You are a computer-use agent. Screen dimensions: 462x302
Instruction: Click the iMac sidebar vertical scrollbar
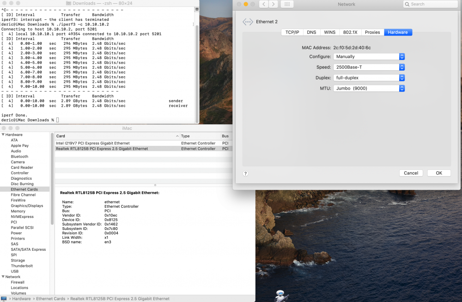click(52, 179)
